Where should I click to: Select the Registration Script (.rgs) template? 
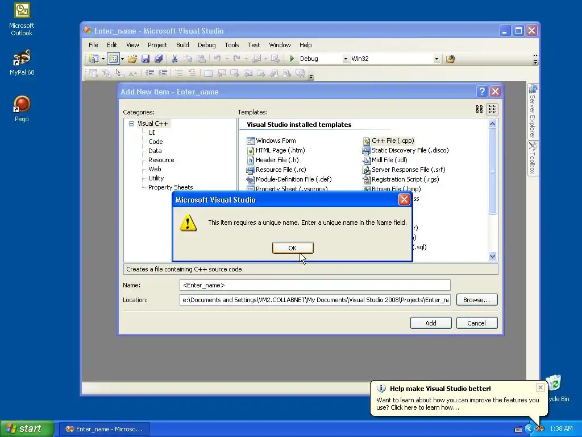tap(401, 179)
